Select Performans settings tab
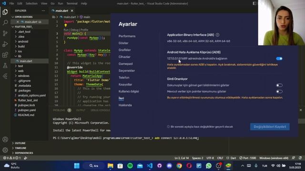305x171 pixels. (x=127, y=36)
